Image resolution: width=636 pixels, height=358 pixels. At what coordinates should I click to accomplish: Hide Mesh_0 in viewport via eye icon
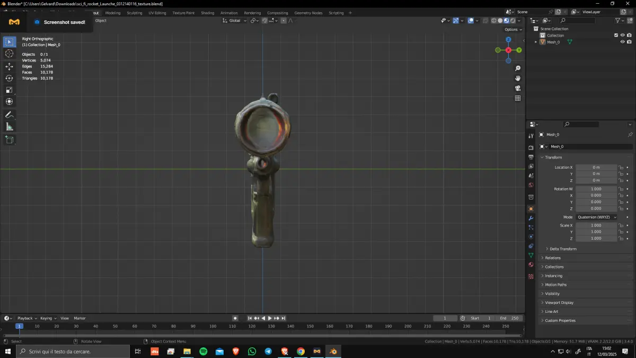tap(622, 42)
